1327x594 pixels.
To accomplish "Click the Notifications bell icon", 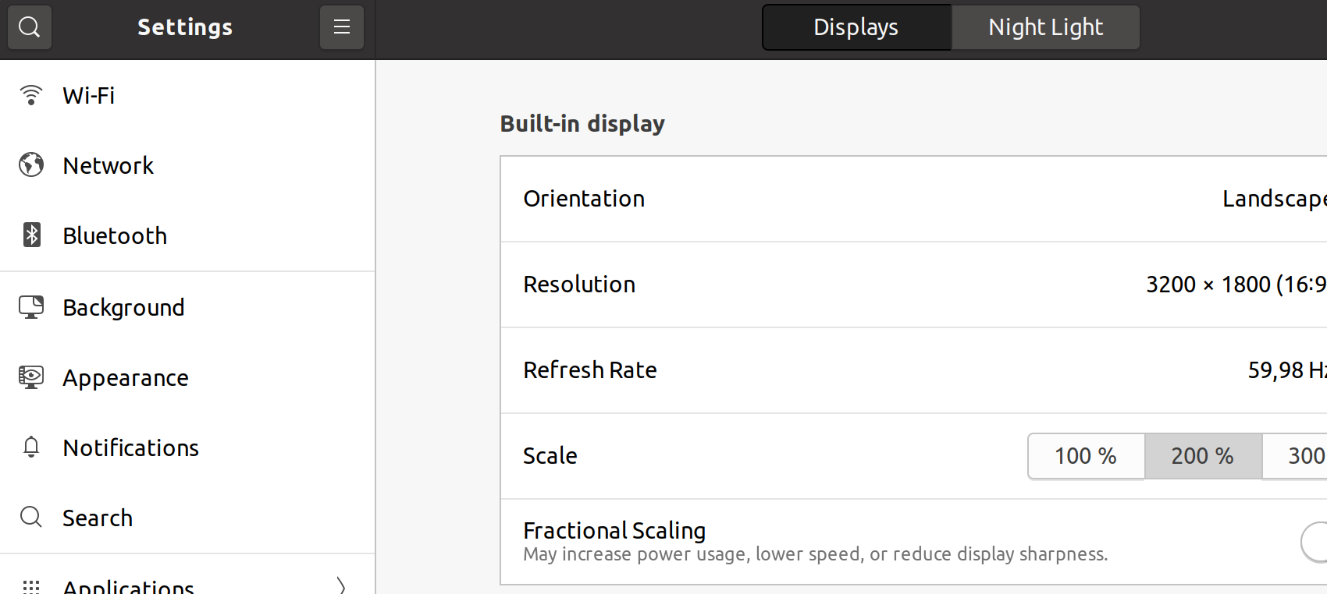I will 31,447.
